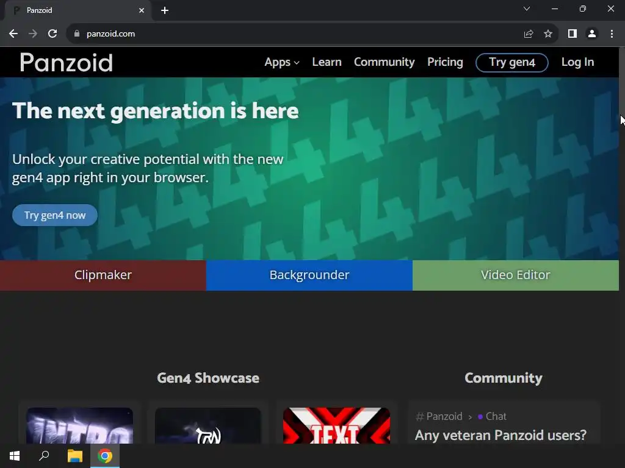Open the Windows taskbar search icon
The width and height of the screenshot is (625, 468).
[x=44, y=456]
